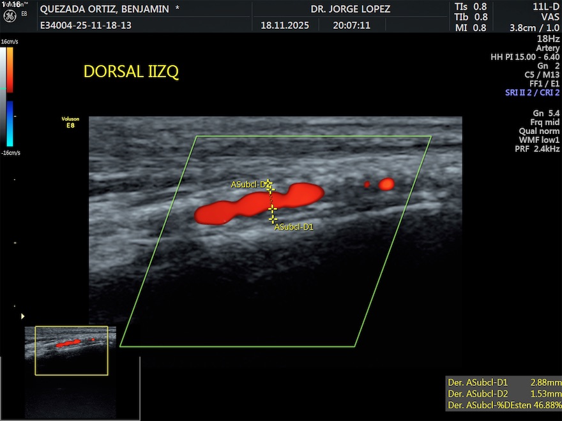Click the patient ID E34004-25-11-18-13 field
This screenshot has width=562, height=421.
point(85,26)
